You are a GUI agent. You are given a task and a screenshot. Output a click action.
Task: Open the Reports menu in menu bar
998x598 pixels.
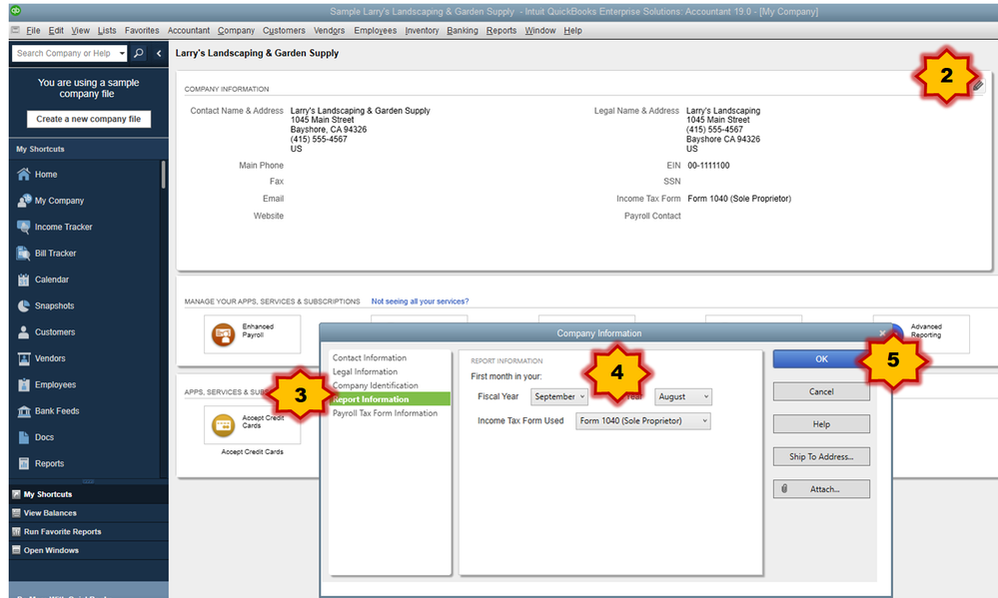[x=501, y=31]
